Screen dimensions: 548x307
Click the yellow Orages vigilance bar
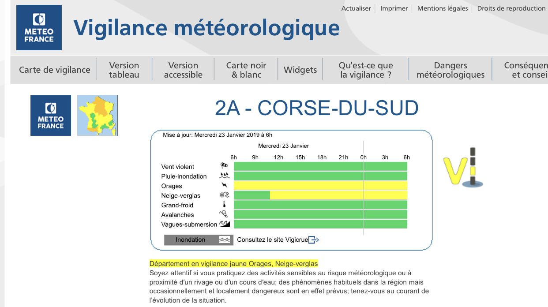coord(320,186)
